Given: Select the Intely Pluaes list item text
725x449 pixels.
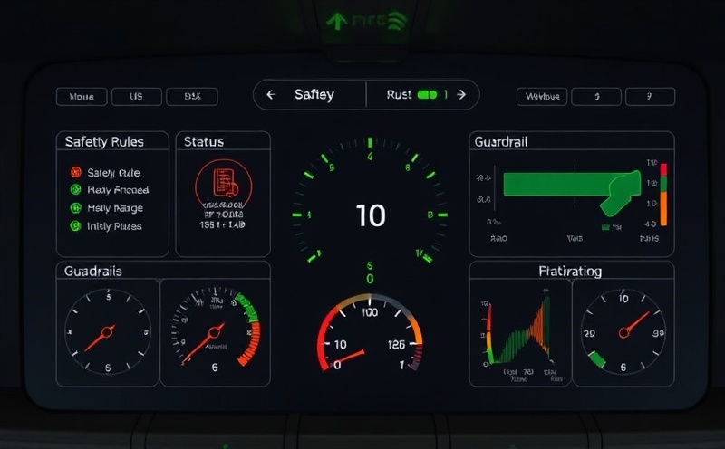Looking at the screenshot, I should point(114,226).
